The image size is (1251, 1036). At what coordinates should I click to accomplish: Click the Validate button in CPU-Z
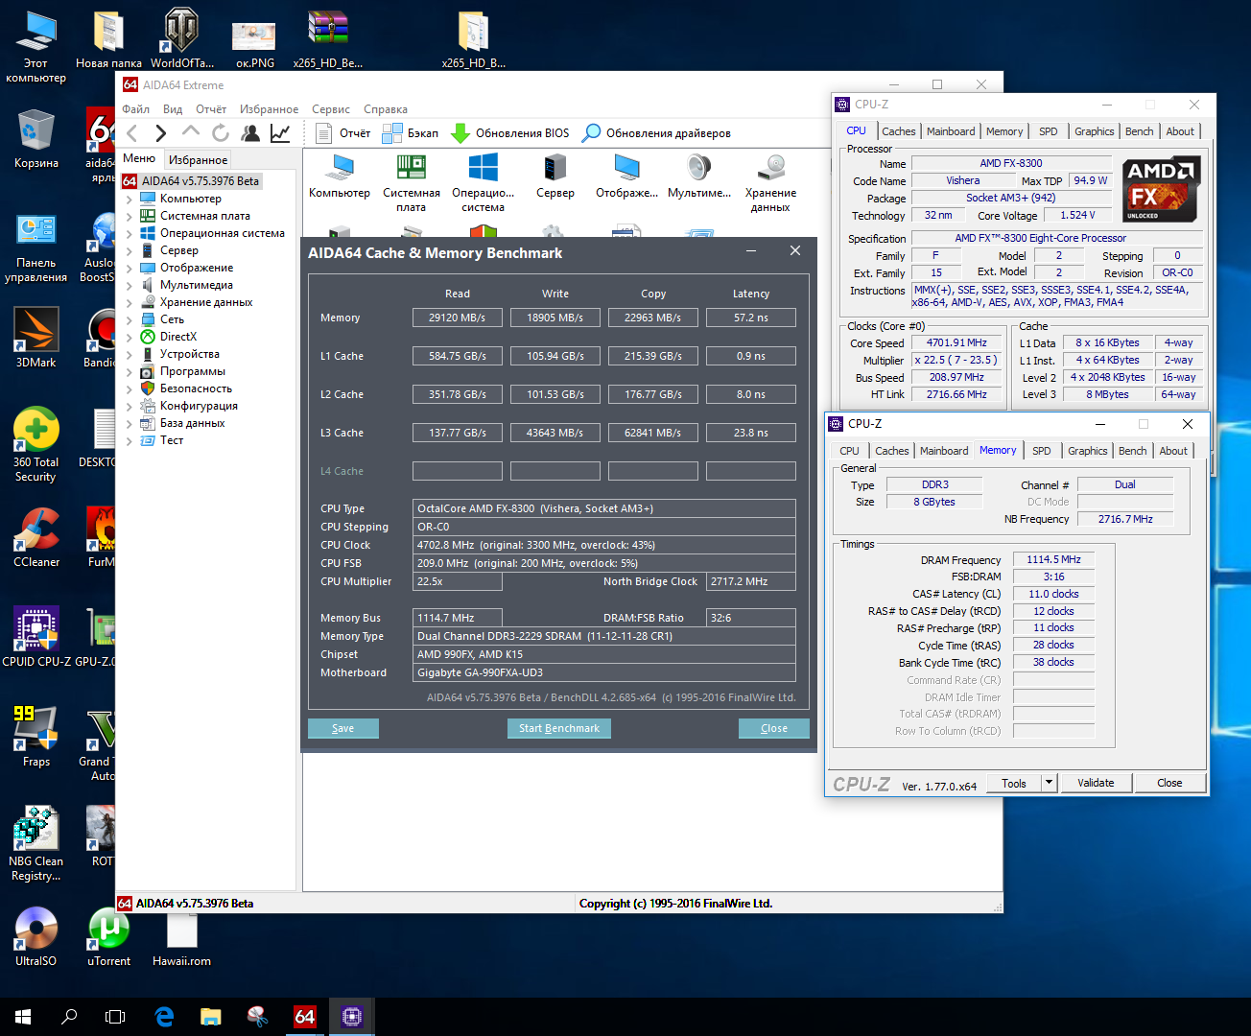[1095, 783]
